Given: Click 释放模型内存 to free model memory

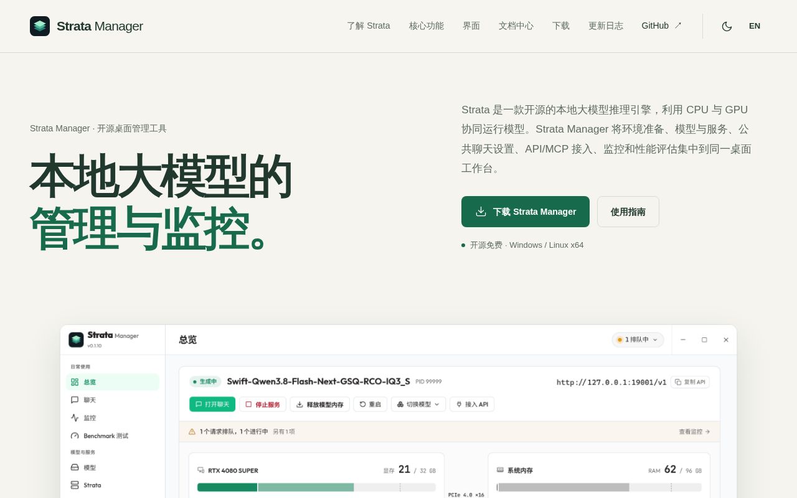Looking at the screenshot, I should pyautogui.click(x=319, y=405).
